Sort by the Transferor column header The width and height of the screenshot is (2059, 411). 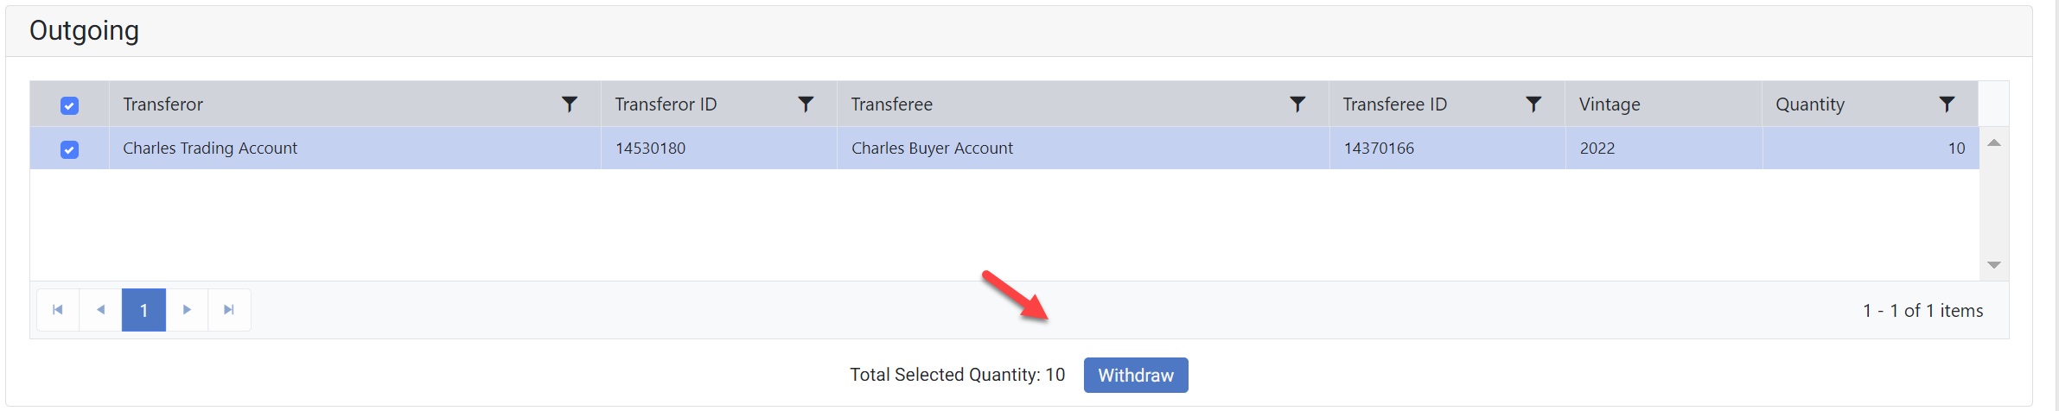[x=163, y=104]
